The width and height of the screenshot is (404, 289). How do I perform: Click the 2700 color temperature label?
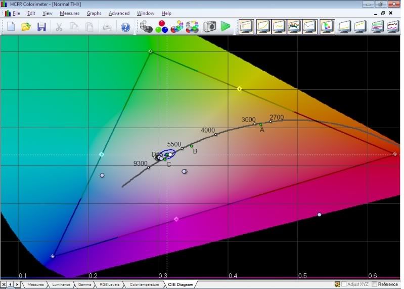tap(277, 117)
